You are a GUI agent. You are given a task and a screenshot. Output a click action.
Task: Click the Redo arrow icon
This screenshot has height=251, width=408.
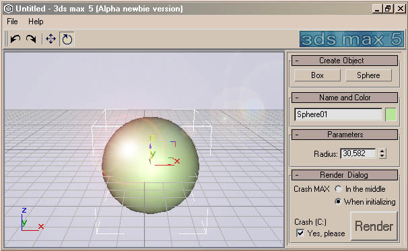pos(31,39)
